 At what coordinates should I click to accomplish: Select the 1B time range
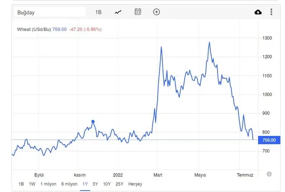21,184
